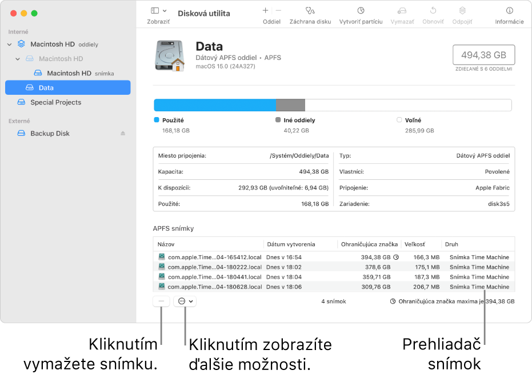Remove volume with the toolbar minus button

pos(278,10)
